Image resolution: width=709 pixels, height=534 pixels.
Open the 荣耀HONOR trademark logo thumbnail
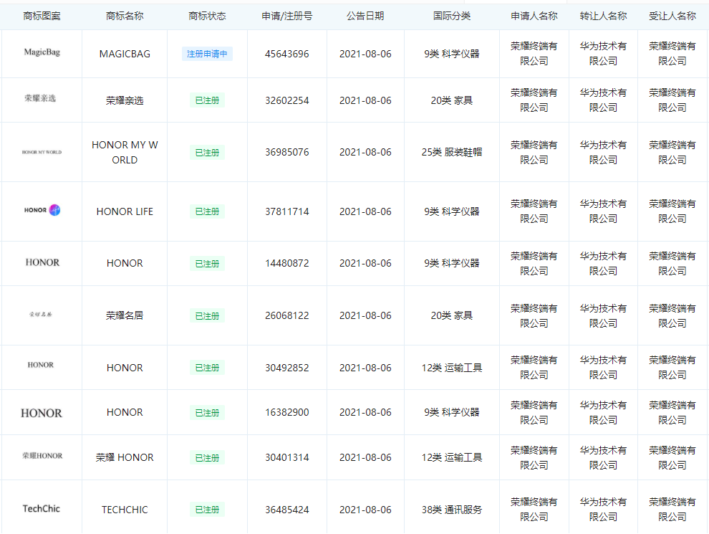(x=42, y=456)
